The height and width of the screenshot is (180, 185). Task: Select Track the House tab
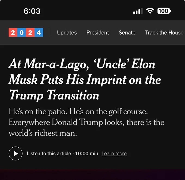[164, 33]
